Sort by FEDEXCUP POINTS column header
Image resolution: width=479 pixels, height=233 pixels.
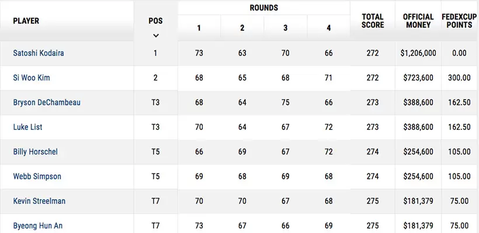pos(459,21)
